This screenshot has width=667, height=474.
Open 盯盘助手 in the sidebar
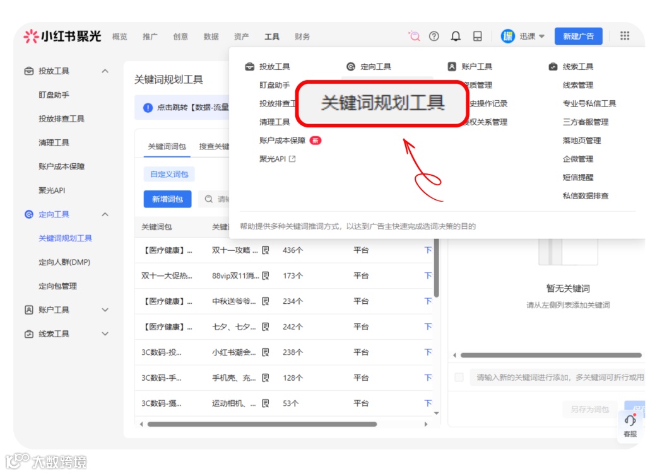point(54,95)
